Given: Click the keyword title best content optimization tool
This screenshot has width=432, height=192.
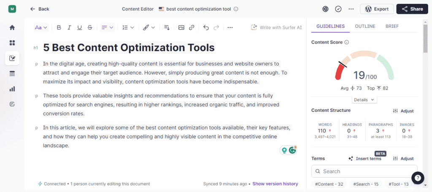Looking at the screenshot, I should 198,9.
